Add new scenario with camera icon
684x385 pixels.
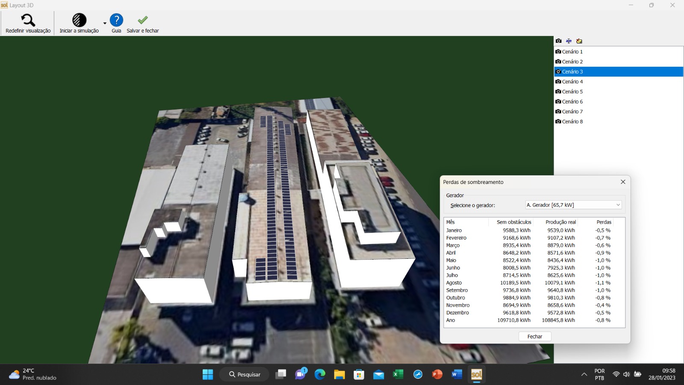pyautogui.click(x=559, y=41)
